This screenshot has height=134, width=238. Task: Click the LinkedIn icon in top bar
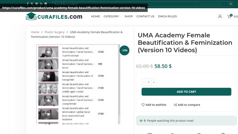(41, 4)
